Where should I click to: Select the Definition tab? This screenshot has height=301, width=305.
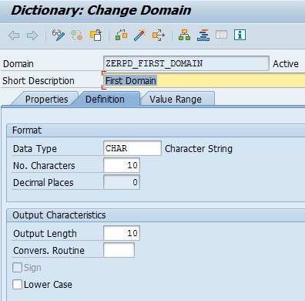(x=105, y=100)
